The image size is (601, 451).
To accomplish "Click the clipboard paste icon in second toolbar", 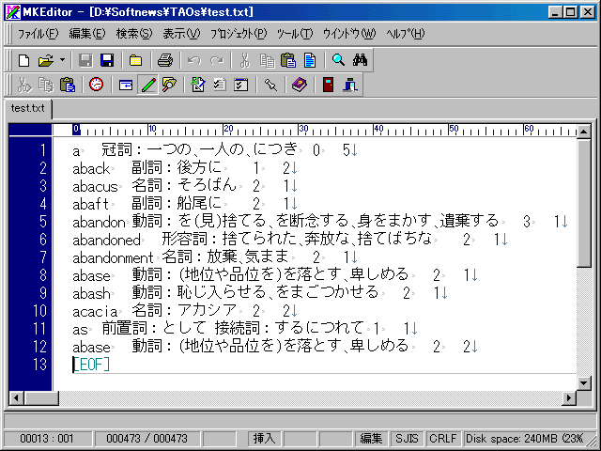I will [x=68, y=85].
